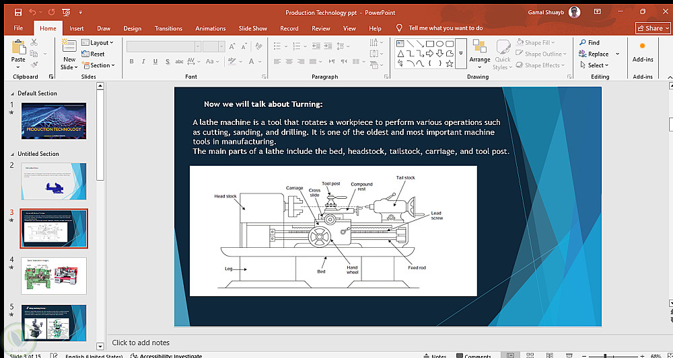673x358 pixels.
Task: Toggle Align Left paragraph button
Action: click(277, 62)
